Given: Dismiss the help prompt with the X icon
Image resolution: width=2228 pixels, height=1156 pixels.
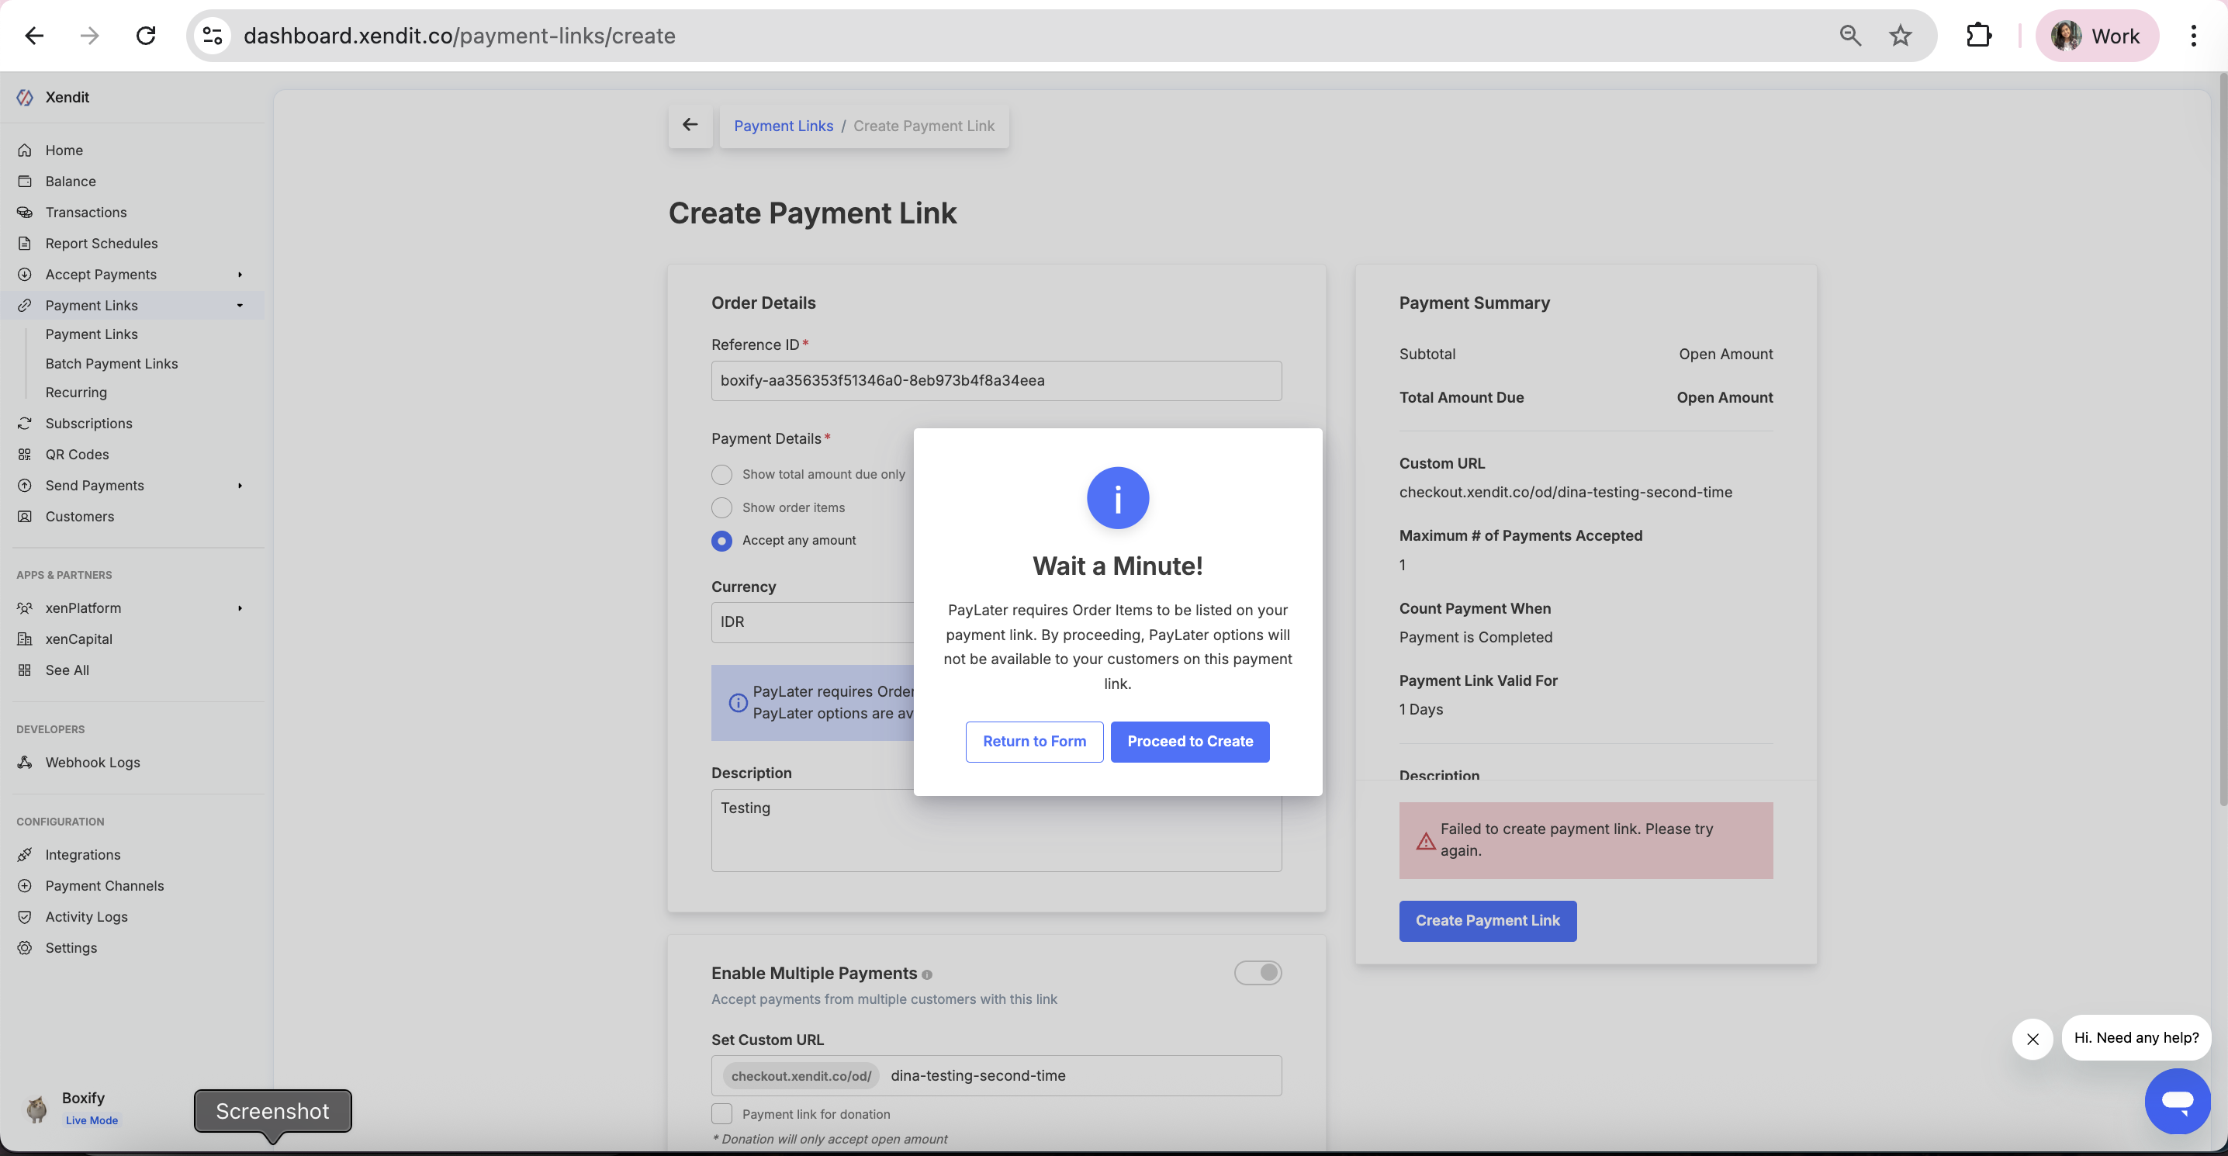Looking at the screenshot, I should 2033,1038.
